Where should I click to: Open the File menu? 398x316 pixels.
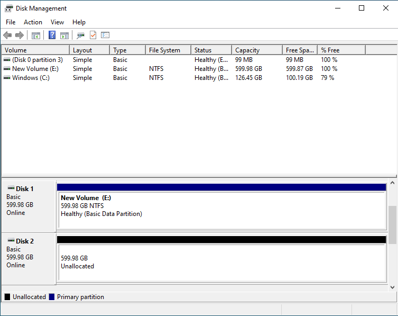point(11,22)
